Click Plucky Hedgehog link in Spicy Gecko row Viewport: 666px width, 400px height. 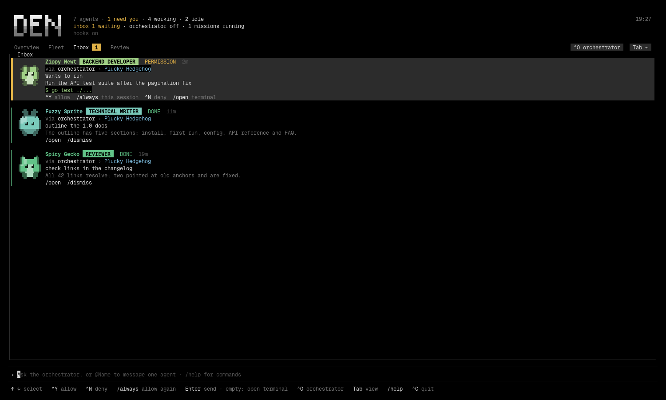pyautogui.click(x=128, y=161)
